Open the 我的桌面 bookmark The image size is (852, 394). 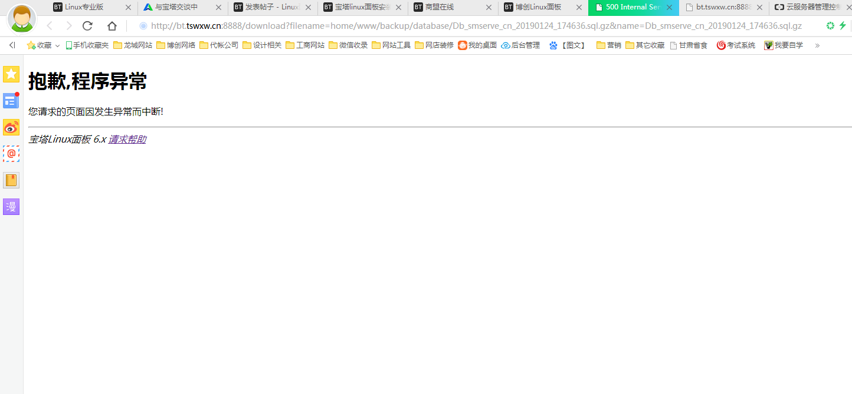tap(477, 45)
